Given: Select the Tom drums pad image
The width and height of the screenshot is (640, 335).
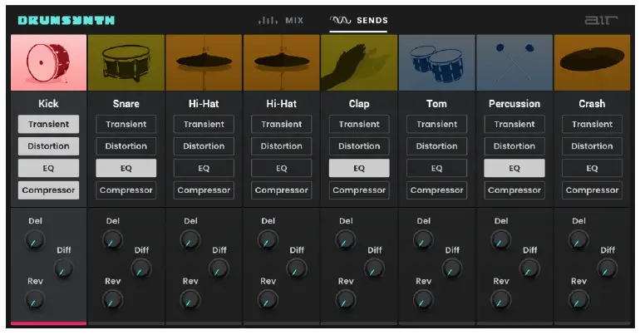Looking at the screenshot, I should tap(436, 62).
